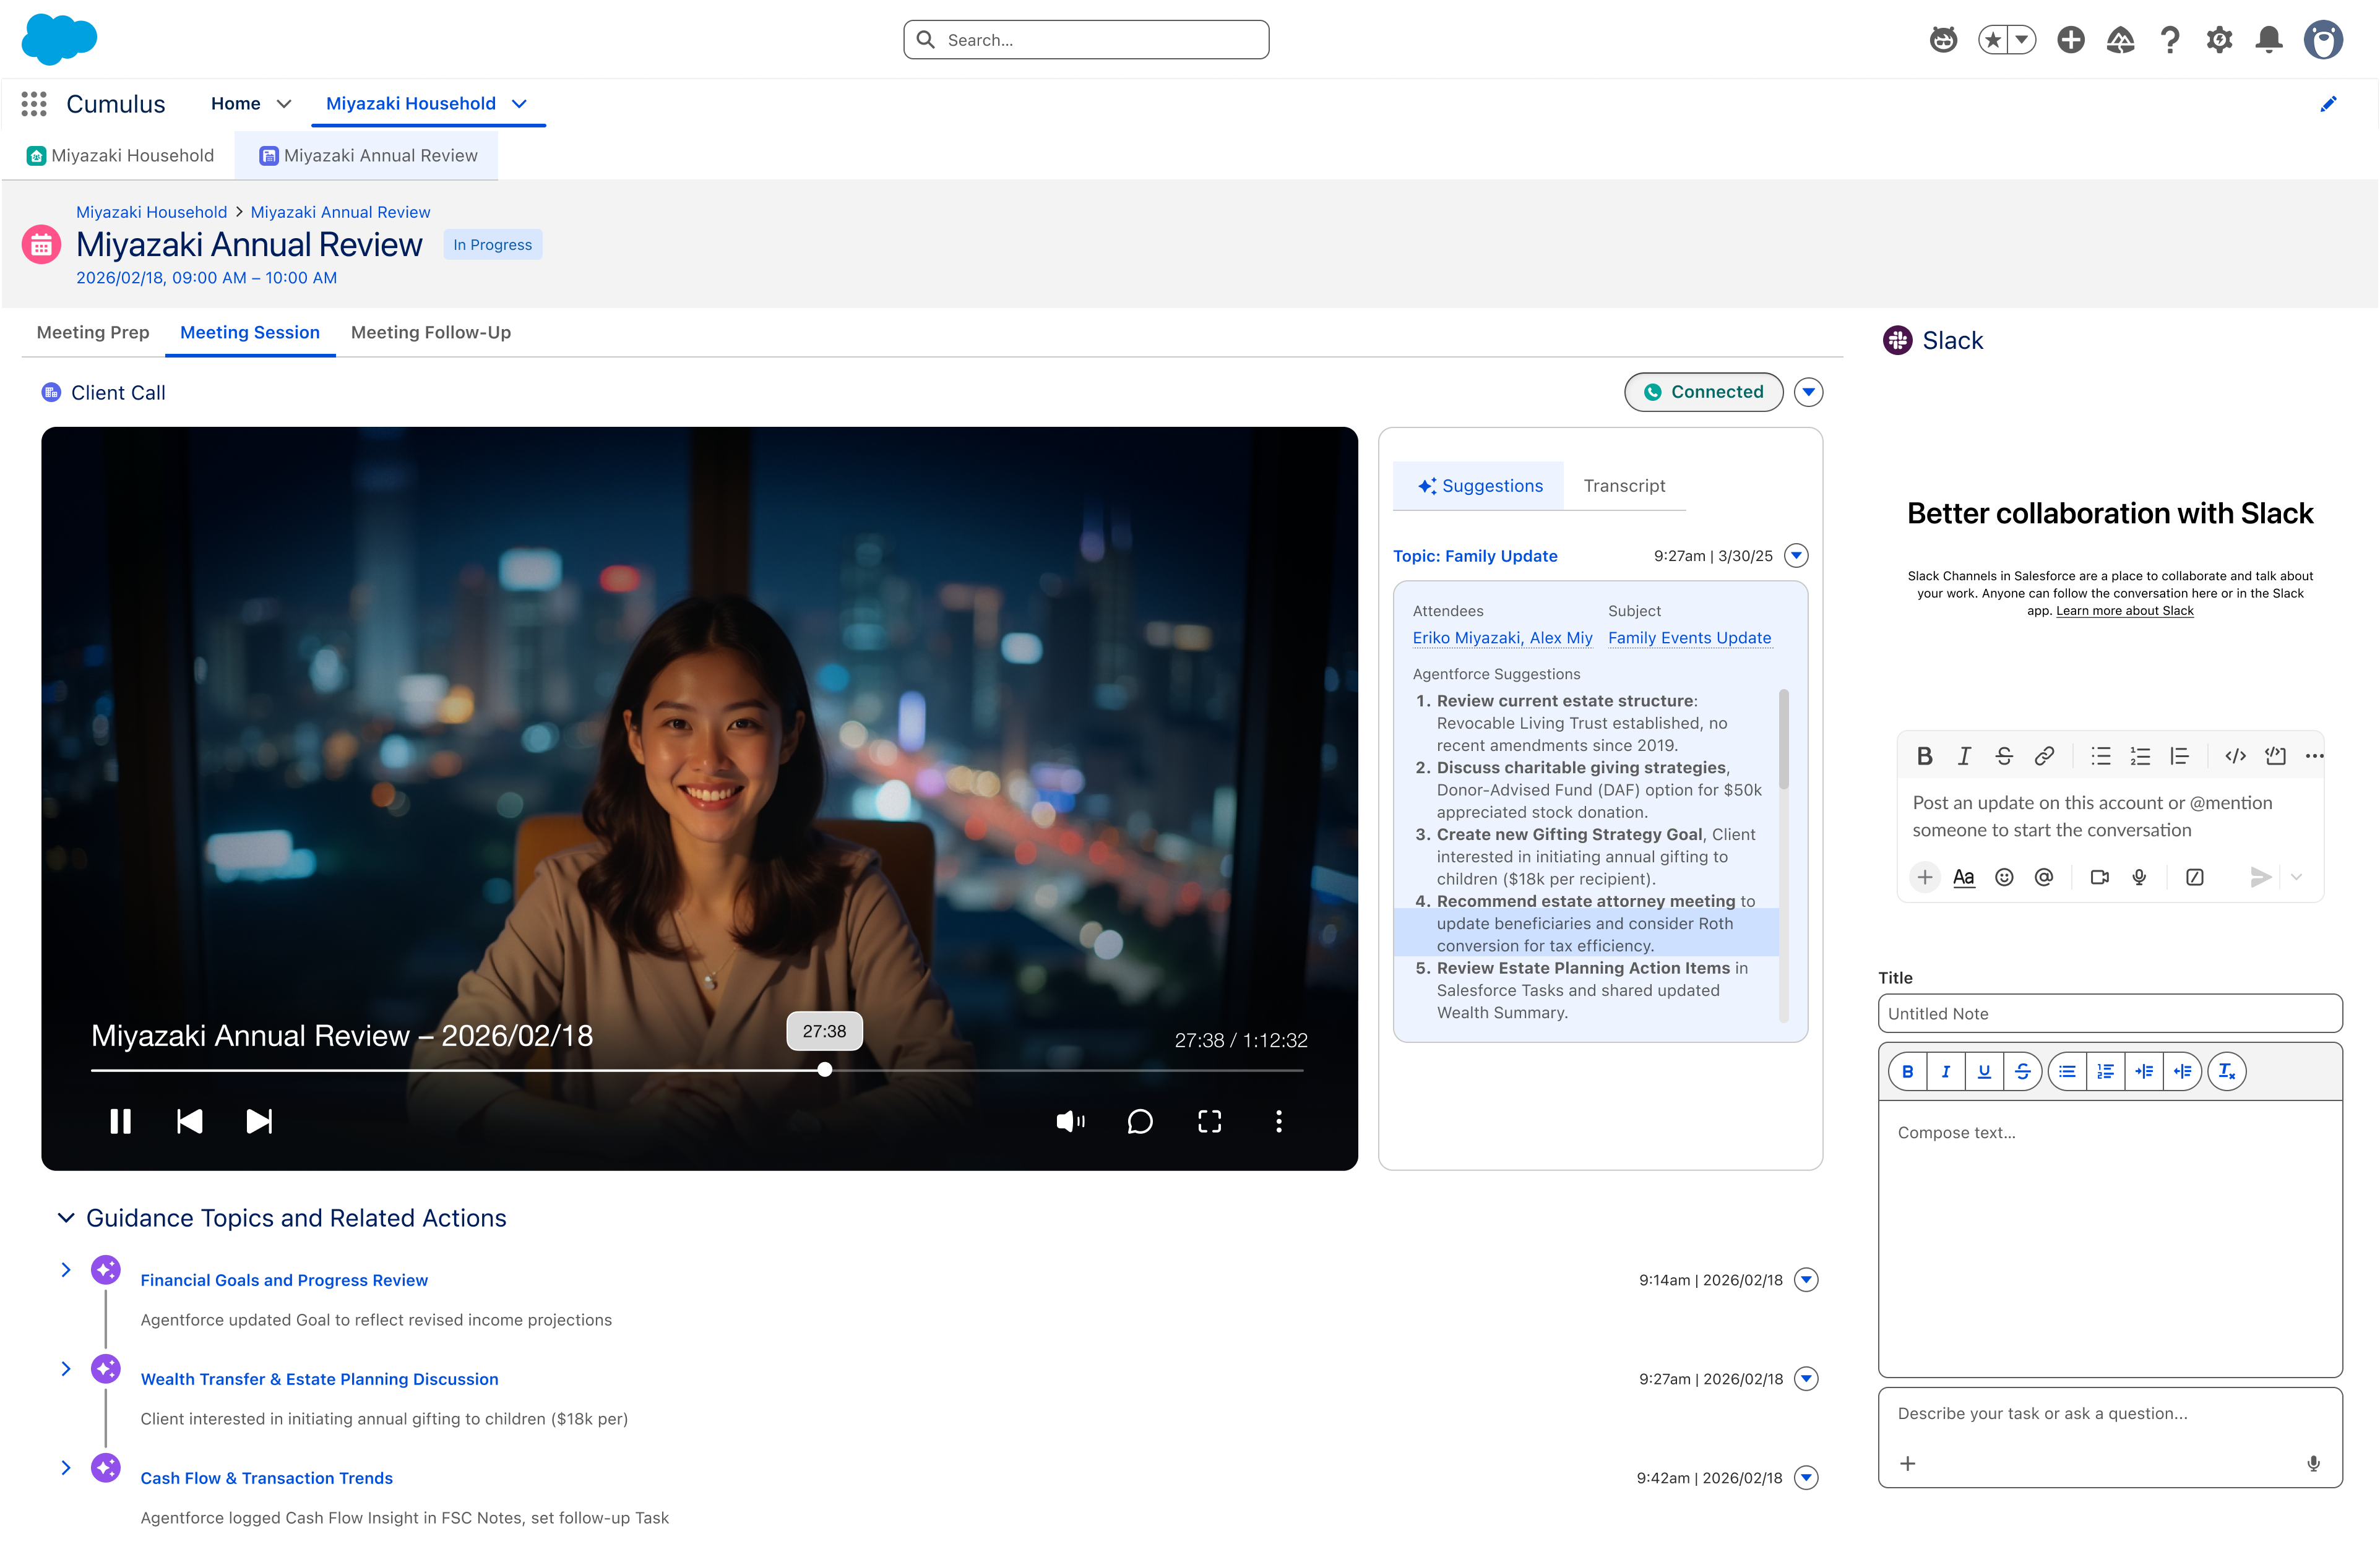Toggle the video volume speaker icon

tap(1070, 1121)
